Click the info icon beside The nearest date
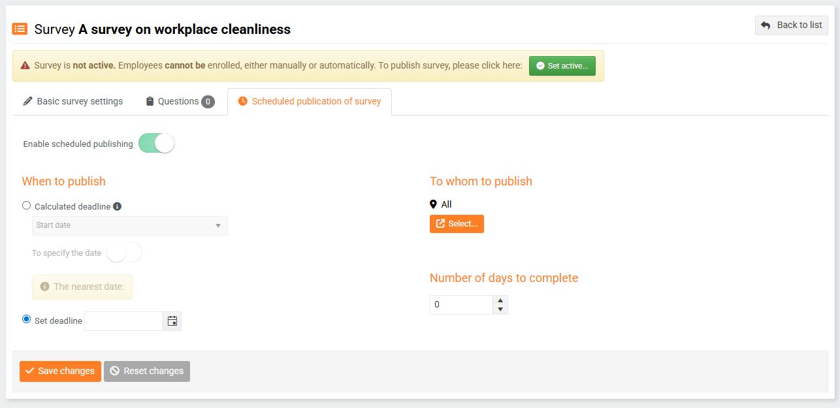840x408 pixels. (x=45, y=287)
